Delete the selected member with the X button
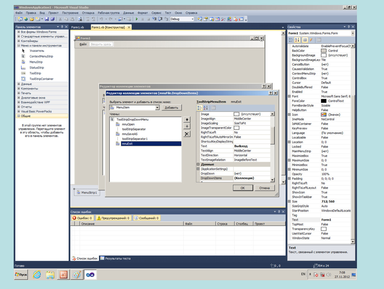Screen dimensions: 384x289 pyautogui.click(x=187, y=134)
